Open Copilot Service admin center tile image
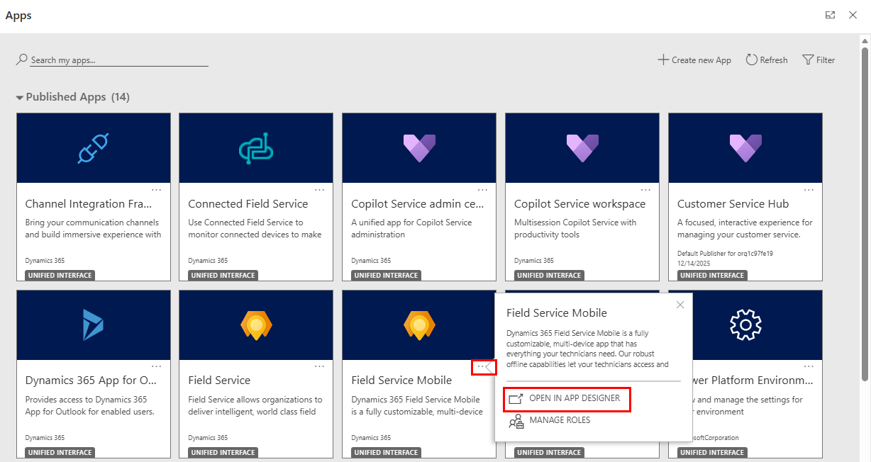 pyautogui.click(x=420, y=148)
